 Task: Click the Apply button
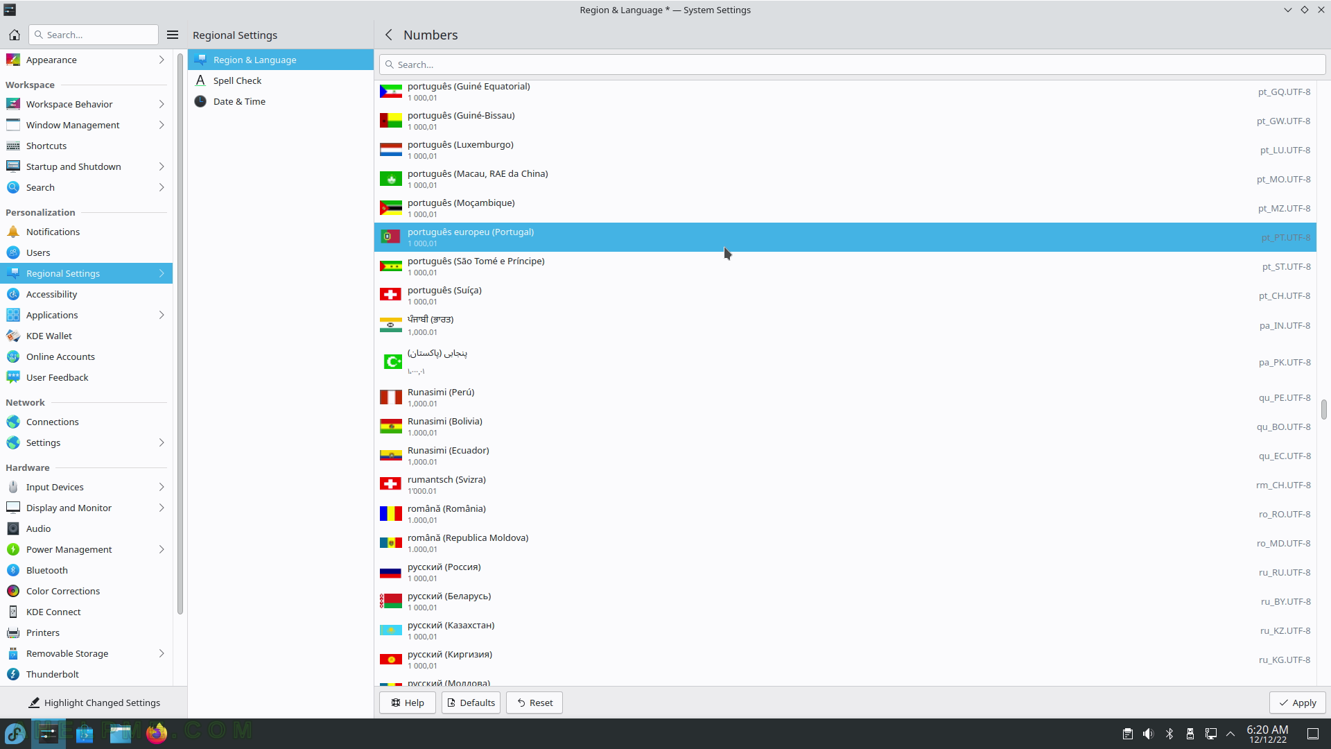tap(1297, 703)
